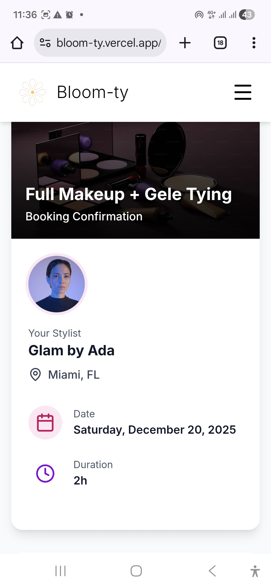Image resolution: width=271 pixels, height=588 pixels.
Task: Tap the bloom-ty.vercel.app URL field
Action: click(108, 43)
